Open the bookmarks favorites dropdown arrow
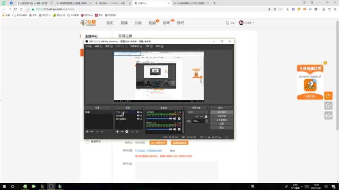Screen dimensions: 339x190 tap(12, 15)
